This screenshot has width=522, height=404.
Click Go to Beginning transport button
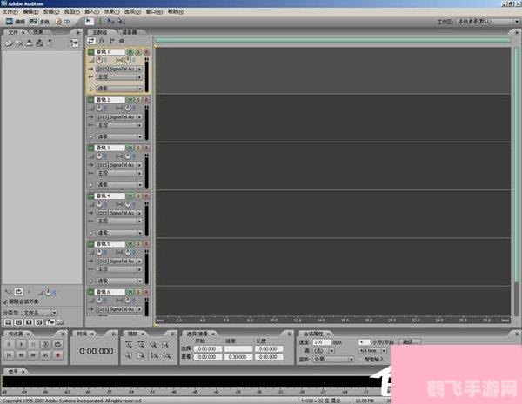(10, 355)
